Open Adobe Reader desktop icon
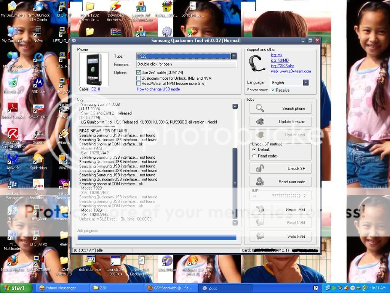This screenshot has width=390, height=293. [x=13, y=113]
